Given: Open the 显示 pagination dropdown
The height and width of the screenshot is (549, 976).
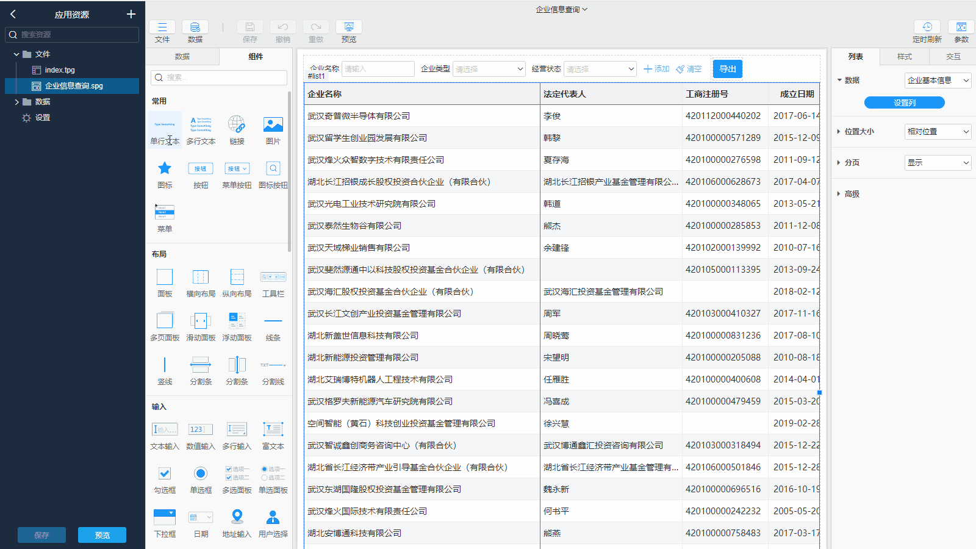Looking at the screenshot, I should pos(938,162).
